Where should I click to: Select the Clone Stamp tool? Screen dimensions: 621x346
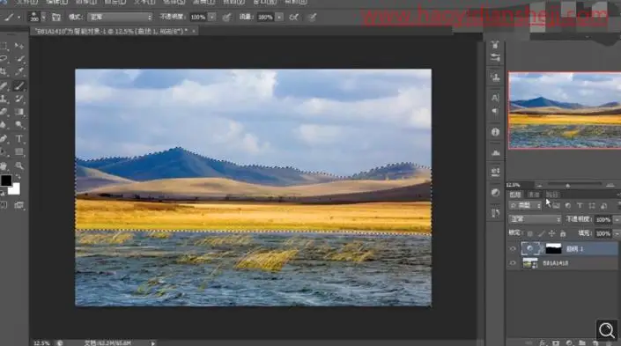[x=4, y=99]
